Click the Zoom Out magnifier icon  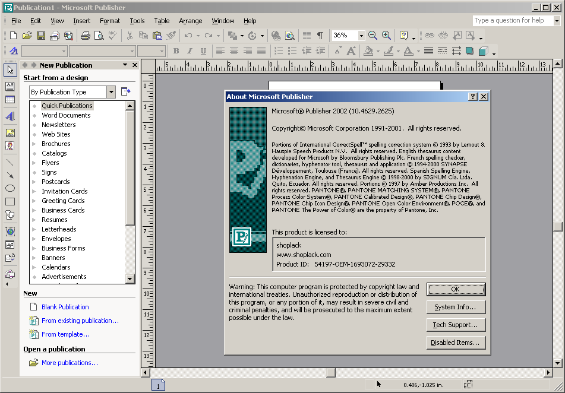click(373, 35)
